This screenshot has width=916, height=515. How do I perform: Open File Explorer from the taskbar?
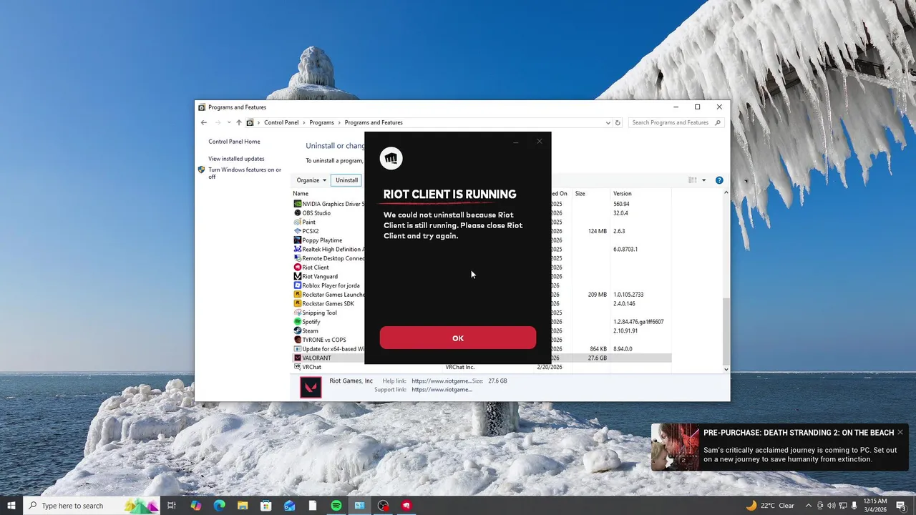tap(243, 506)
